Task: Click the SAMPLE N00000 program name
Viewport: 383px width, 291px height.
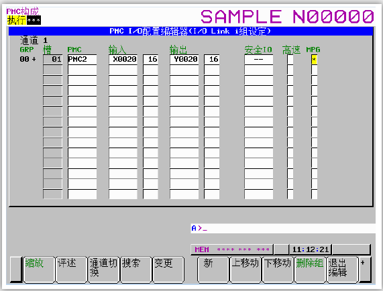Action: coord(287,17)
